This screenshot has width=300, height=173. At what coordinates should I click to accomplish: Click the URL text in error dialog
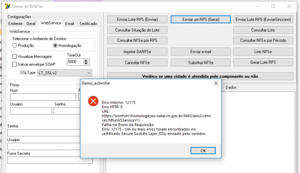(x=156, y=118)
